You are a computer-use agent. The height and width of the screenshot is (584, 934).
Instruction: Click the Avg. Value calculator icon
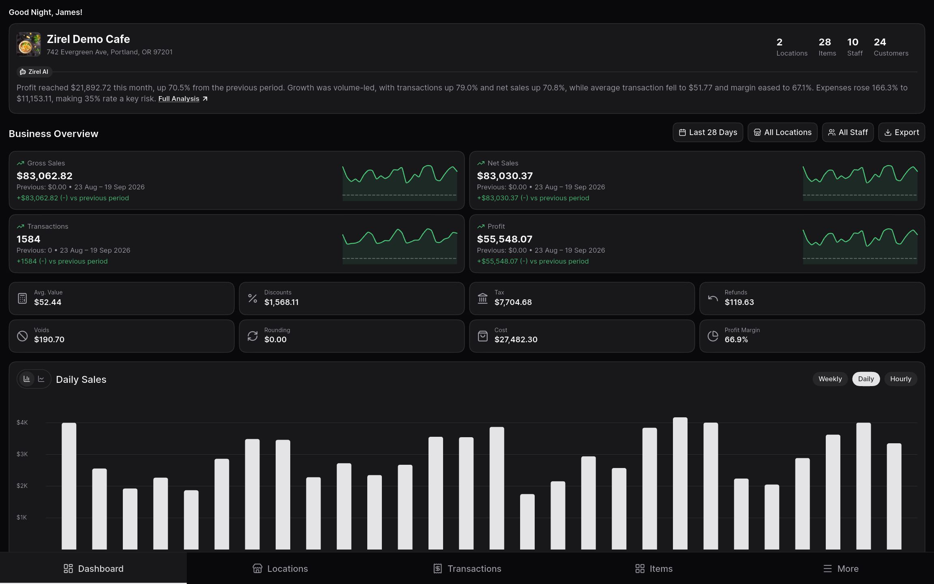pyautogui.click(x=22, y=298)
